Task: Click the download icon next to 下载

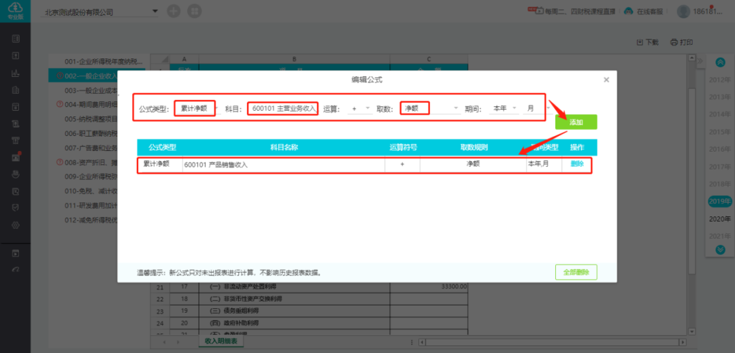Action: 640,42
